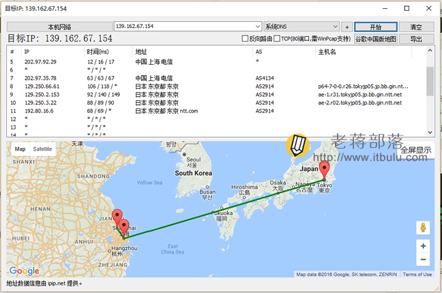Click hostname ae-1.r31.tokyjp05.jp.bb.gin.ntt.net

tap(360, 95)
